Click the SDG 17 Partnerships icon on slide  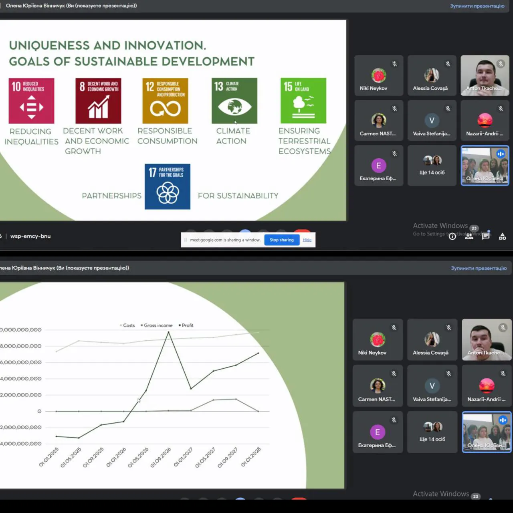pos(168,187)
